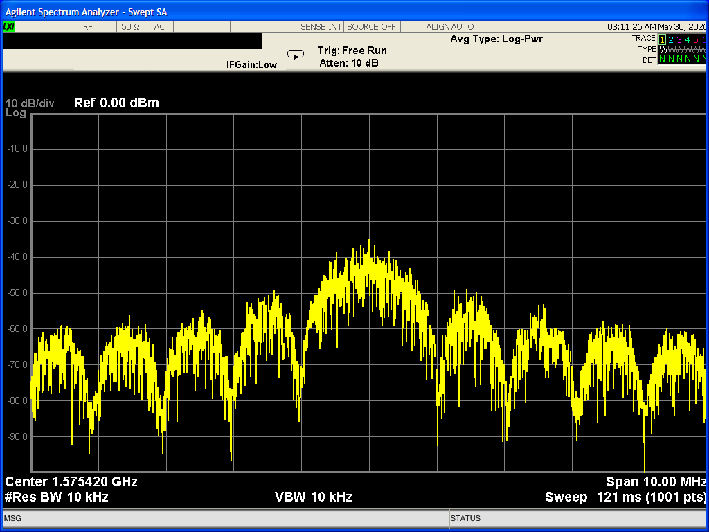
Task: Click the Ref 0.00 dBm value
Action: pyautogui.click(x=116, y=103)
